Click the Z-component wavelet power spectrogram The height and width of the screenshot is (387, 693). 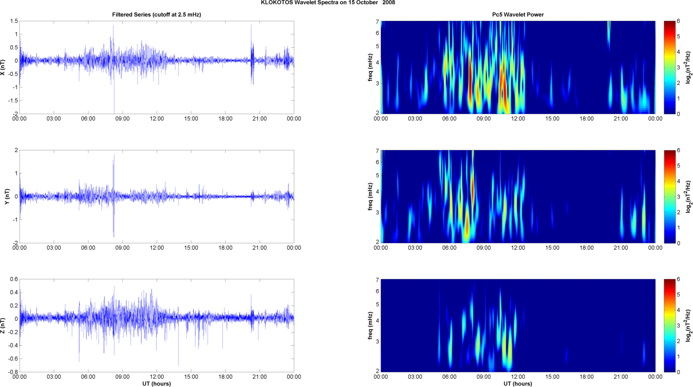tap(518, 326)
